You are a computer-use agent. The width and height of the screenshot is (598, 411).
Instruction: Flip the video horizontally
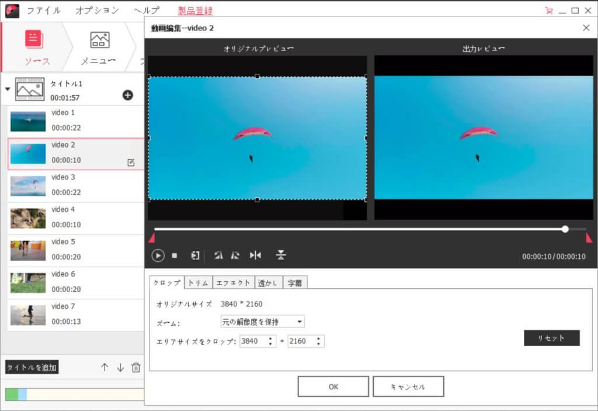click(255, 255)
